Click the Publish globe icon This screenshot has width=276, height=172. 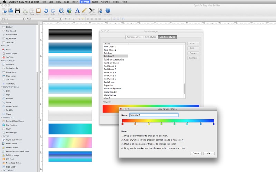[x=69, y=11]
